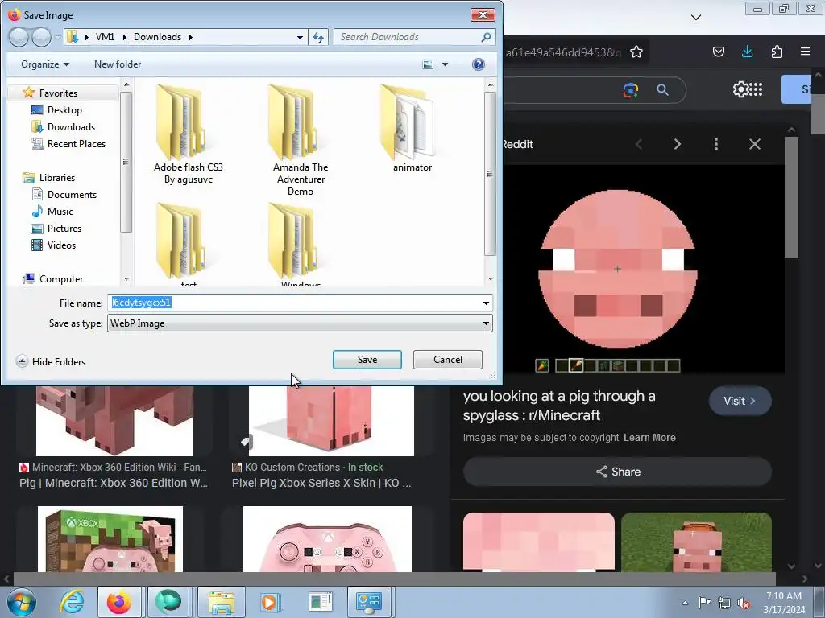Select the Documents library
The height and width of the screenshot is (618, 825).
coord(72,195)
